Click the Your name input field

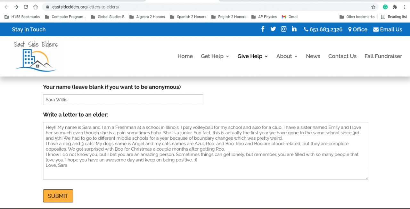coord(123,100)
